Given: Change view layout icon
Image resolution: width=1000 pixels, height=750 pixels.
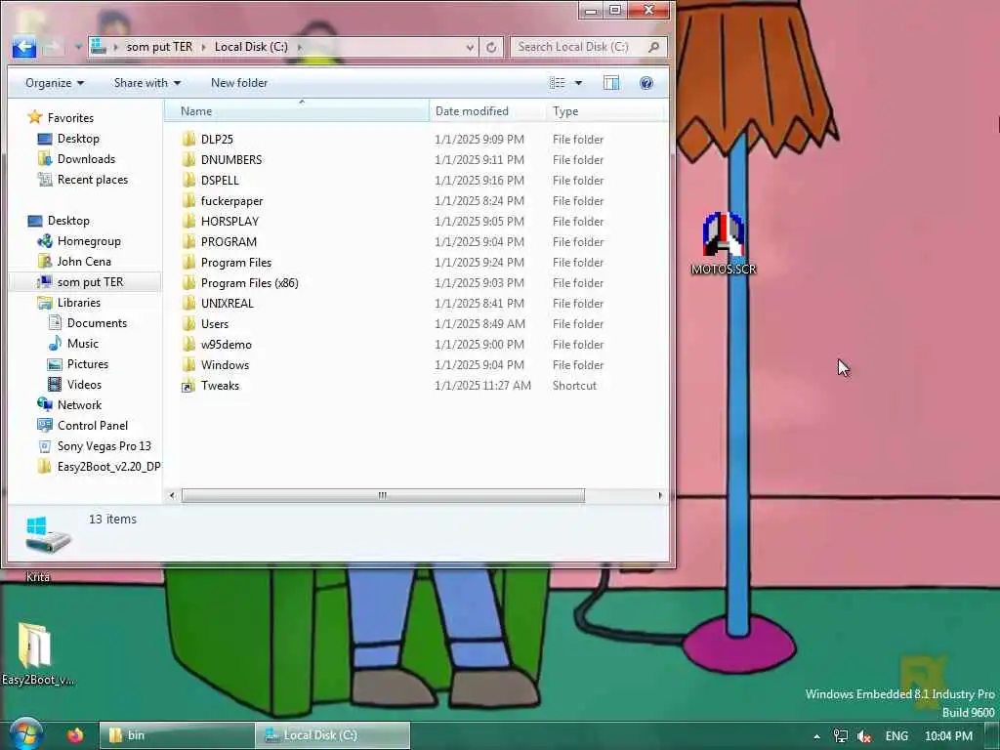Looking at the screenshot, I should click(x=557, y=83).
